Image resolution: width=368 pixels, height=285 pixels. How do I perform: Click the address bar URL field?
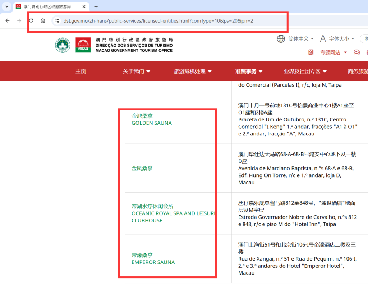158,21
